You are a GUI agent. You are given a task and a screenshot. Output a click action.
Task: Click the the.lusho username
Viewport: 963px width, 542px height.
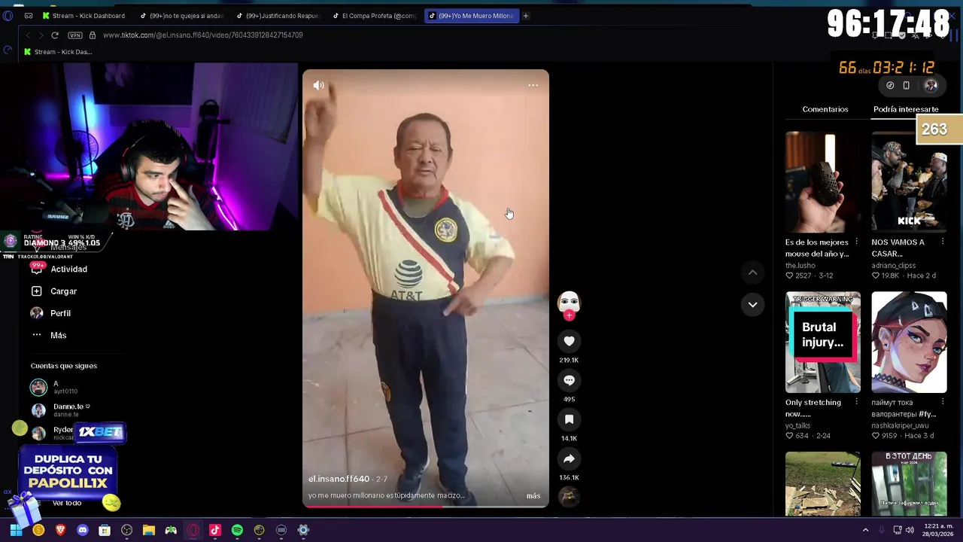point(799,266)
